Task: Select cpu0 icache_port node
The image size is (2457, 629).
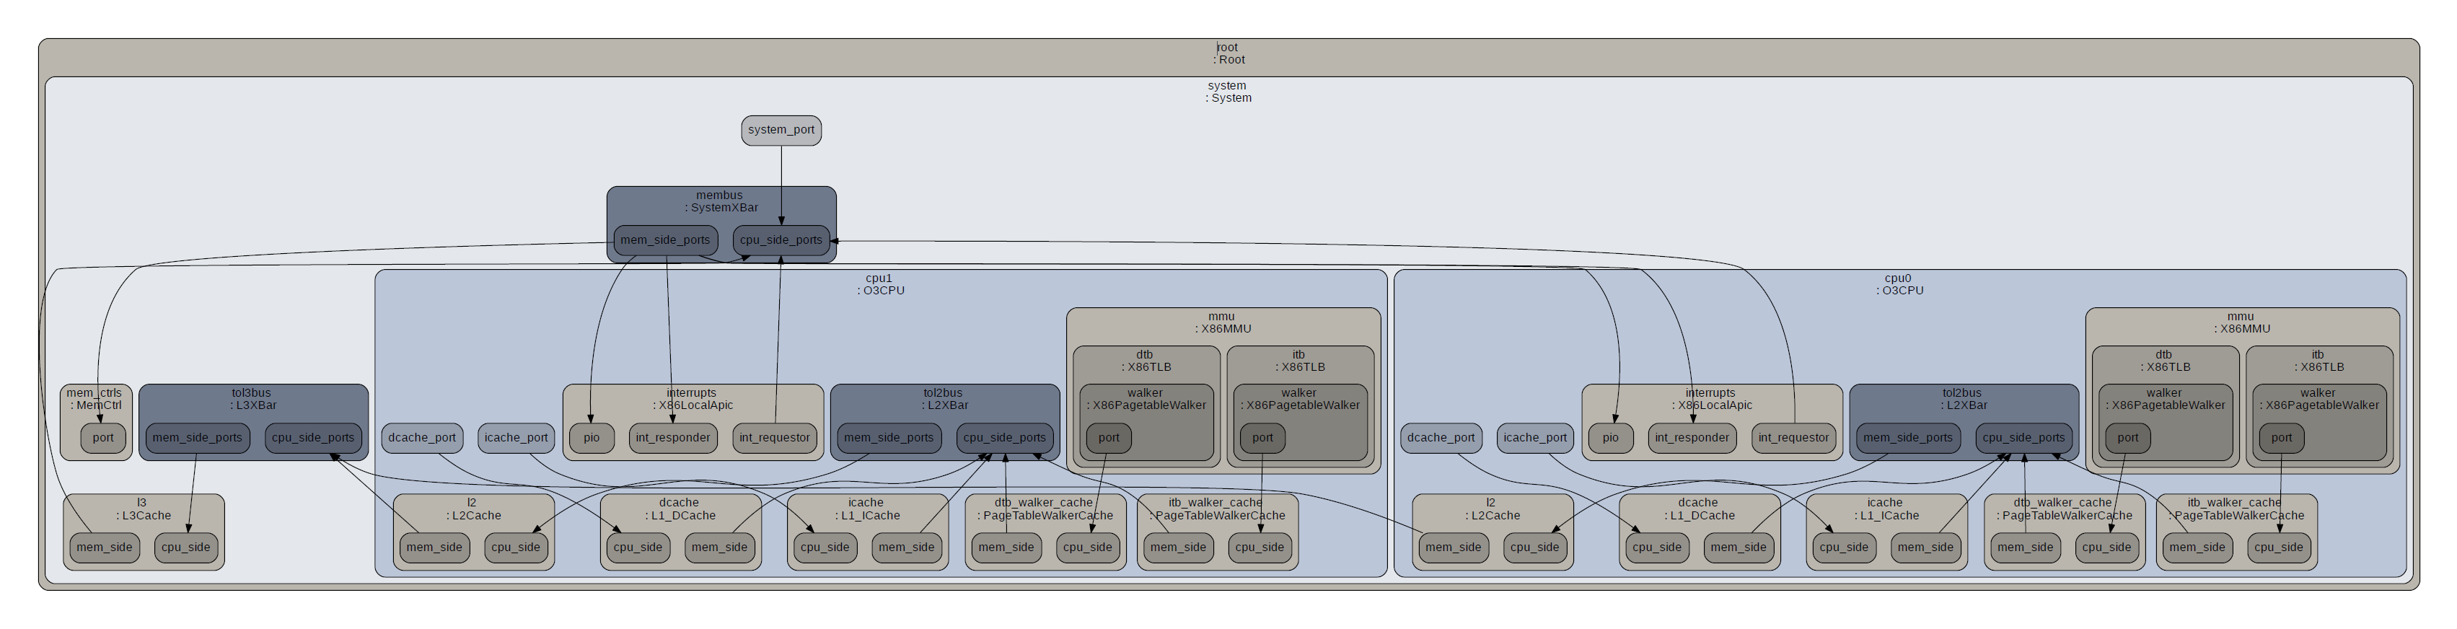Action: (x=1534, y=439)
